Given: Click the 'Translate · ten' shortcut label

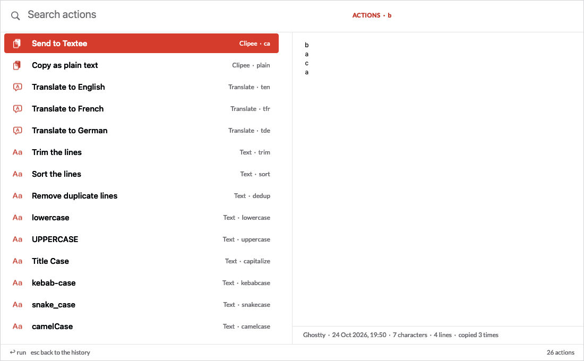Looking at the screenshot, I should coord(249,87).
